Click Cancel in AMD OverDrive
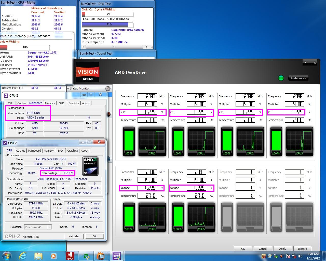326x261 pixels. tap(263, 249)
